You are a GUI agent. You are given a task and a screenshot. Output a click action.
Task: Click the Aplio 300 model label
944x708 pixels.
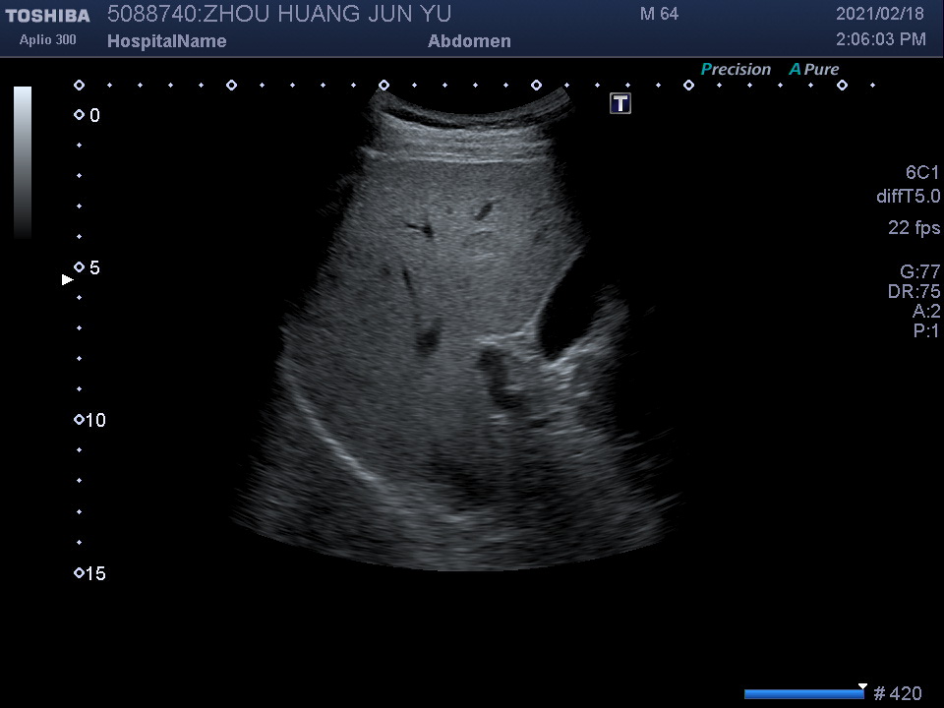coord(47,40)
